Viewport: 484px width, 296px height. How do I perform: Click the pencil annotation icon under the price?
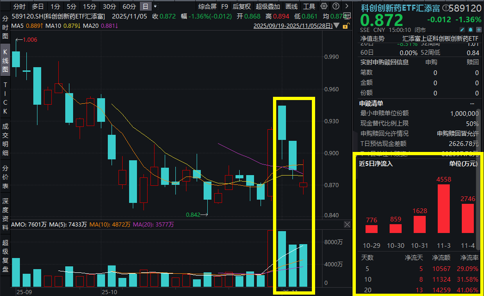462,30
